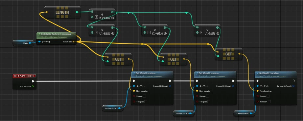The image size is (303, 121).
Task: Click the Lantern Point 3 output pin
Action: (x=251, y=113)
